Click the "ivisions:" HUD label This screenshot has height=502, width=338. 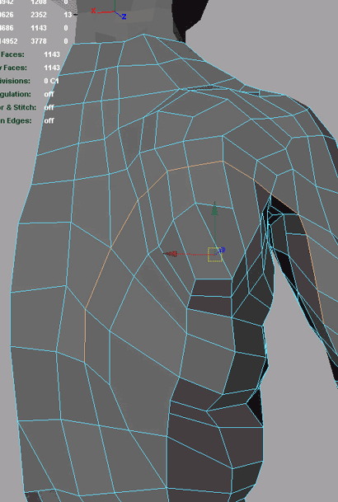[15, 81]
